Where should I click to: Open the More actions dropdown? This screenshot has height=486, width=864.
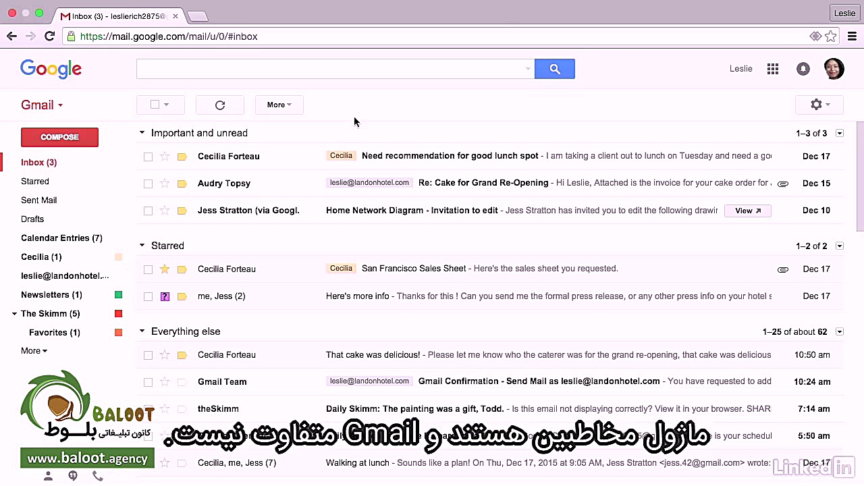point(279,105)
